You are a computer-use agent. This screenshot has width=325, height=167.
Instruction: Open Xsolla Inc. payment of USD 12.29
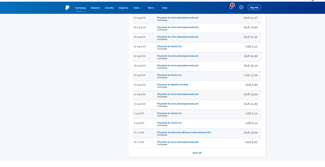169,75
